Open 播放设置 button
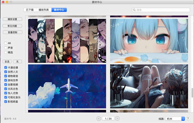194x123 pixels. pos(13,19)
